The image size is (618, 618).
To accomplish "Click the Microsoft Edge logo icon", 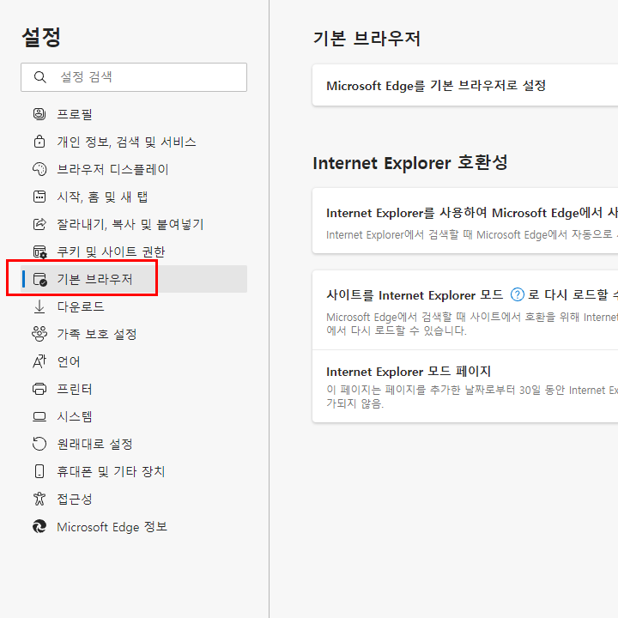I will click(39, 526).
